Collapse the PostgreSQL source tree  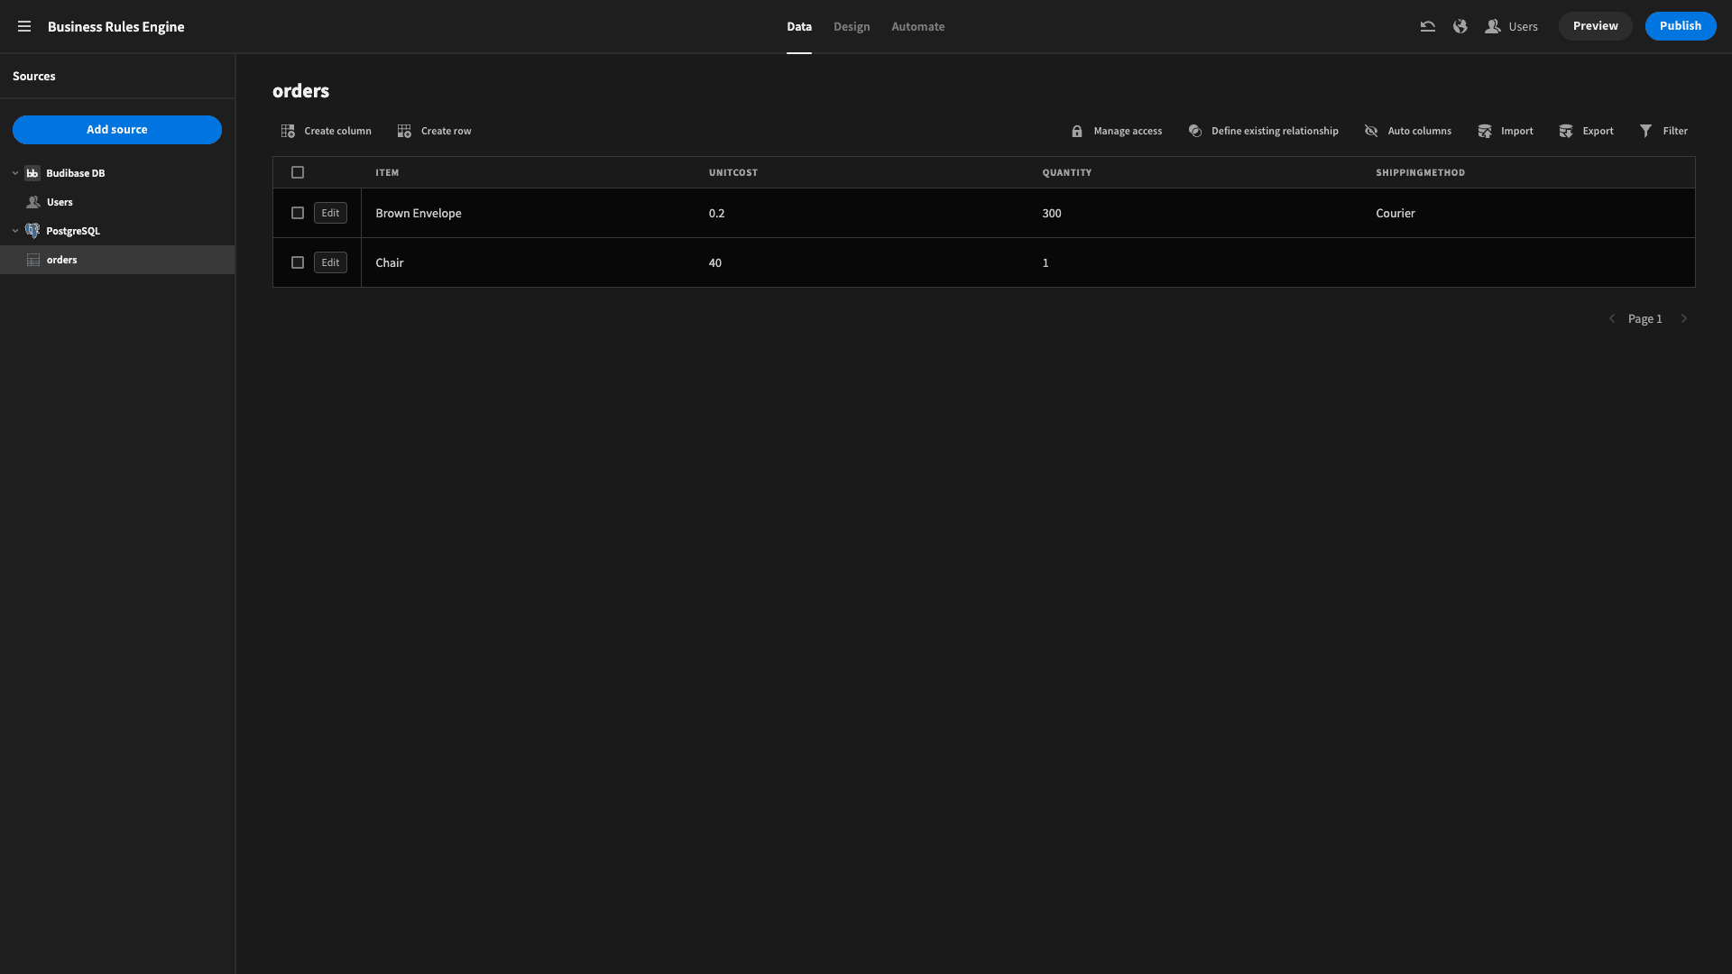[15, 231]
